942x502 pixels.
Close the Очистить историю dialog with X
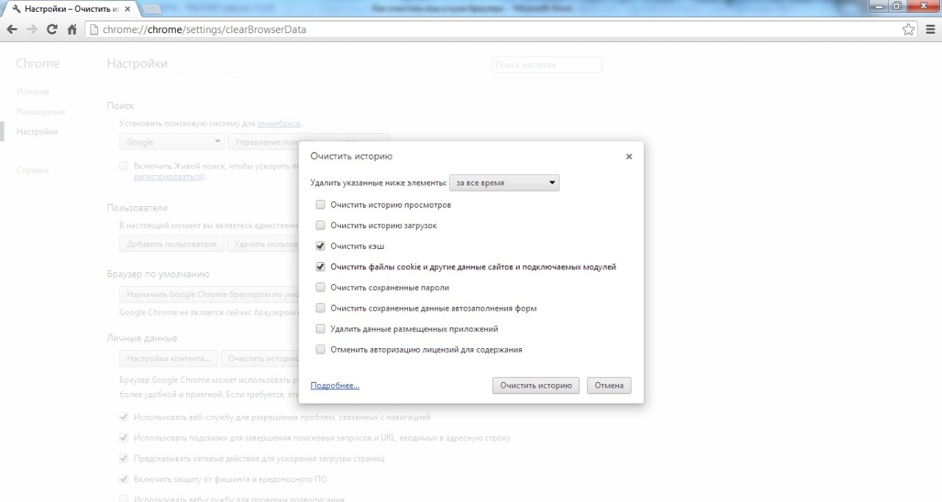click(628, 157)
